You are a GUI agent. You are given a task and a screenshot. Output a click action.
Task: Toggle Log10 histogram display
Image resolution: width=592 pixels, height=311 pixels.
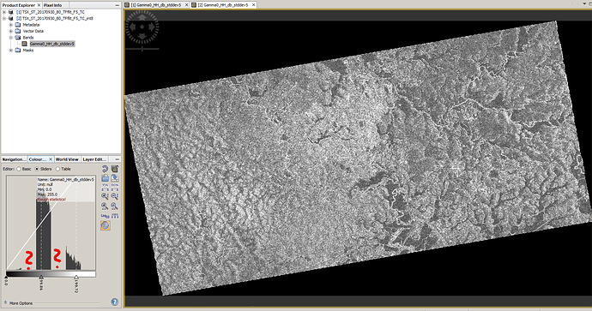pyautogui.click(x=106, y=216)
